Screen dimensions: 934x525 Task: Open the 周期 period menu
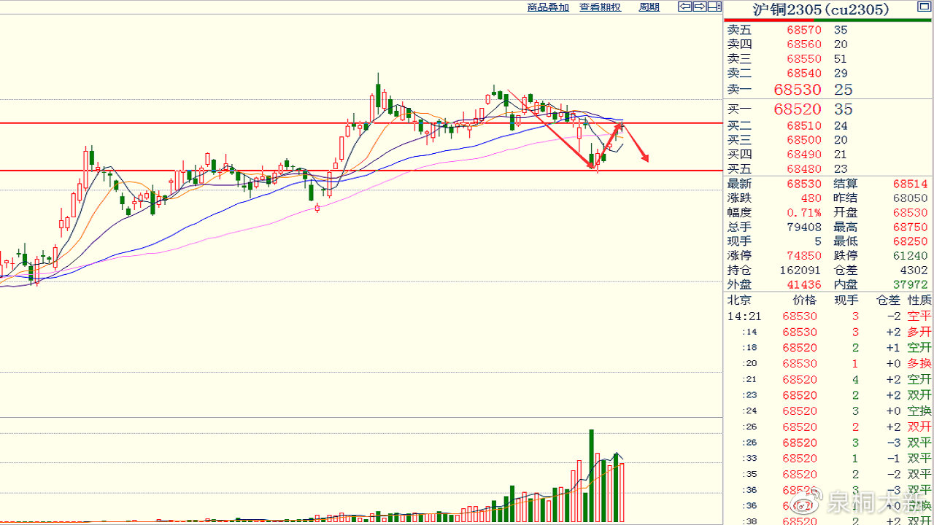click(649, 7)
